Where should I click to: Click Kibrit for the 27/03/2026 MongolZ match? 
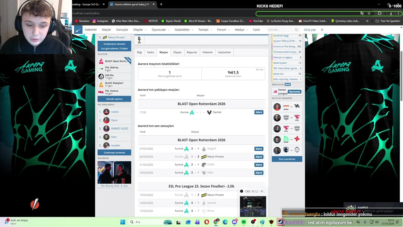click(259, 149)
